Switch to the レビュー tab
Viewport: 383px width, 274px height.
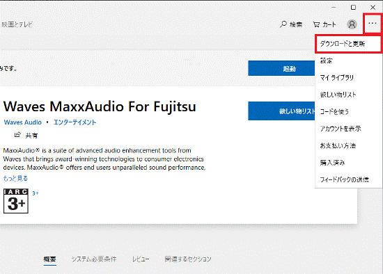tap(141, 259)
